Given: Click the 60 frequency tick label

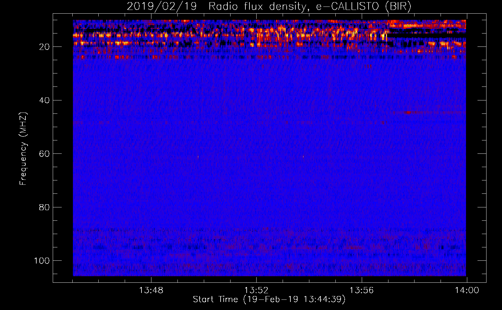Looking at the screenshot, I should click(x=44, y=154).
